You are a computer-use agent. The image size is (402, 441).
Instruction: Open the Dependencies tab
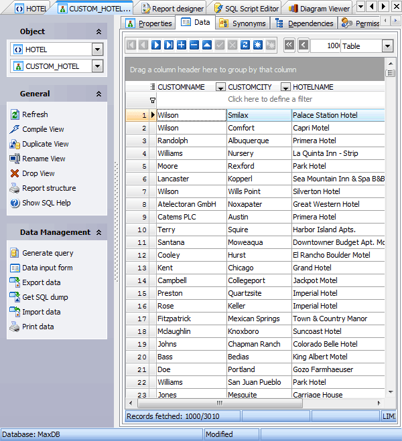(304, 23)
